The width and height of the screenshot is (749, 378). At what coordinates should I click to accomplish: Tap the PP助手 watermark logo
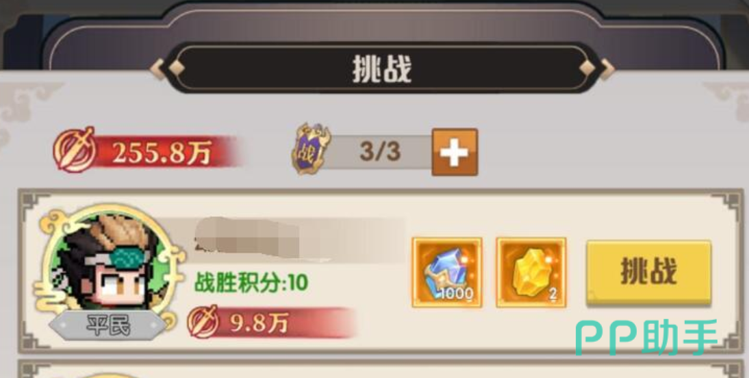(x=646, y=338)
